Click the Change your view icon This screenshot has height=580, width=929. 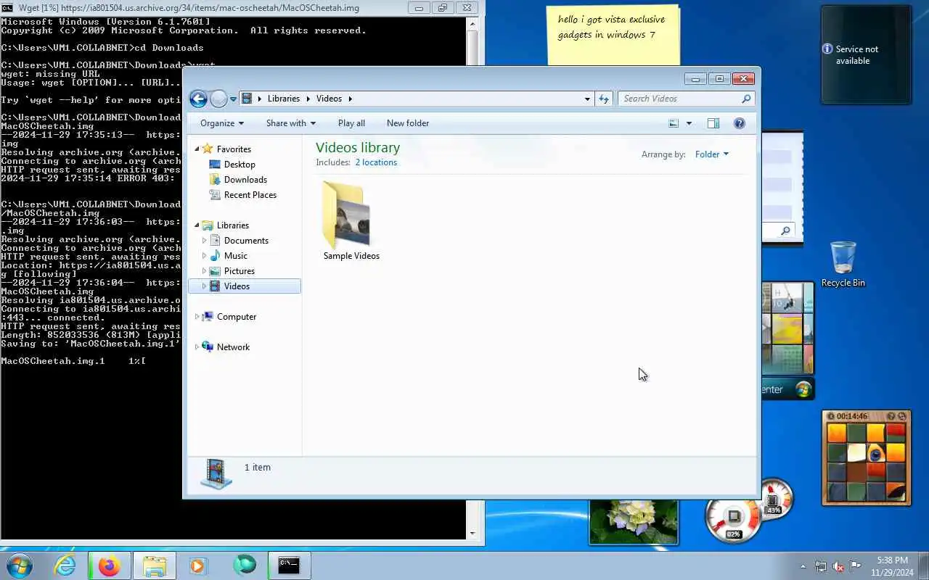point(674,123)
